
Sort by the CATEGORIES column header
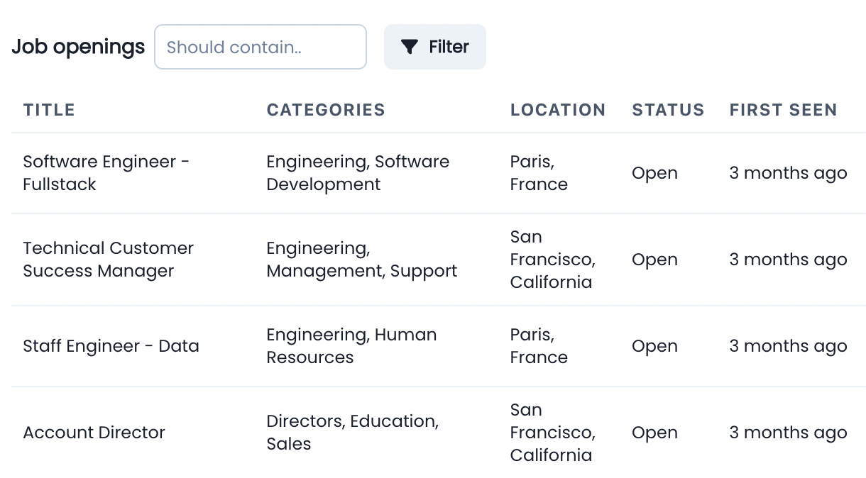[326, 110]
